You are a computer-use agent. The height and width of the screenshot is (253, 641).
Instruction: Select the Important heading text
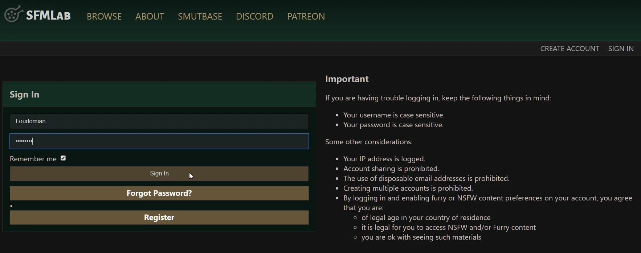point(347,79)
